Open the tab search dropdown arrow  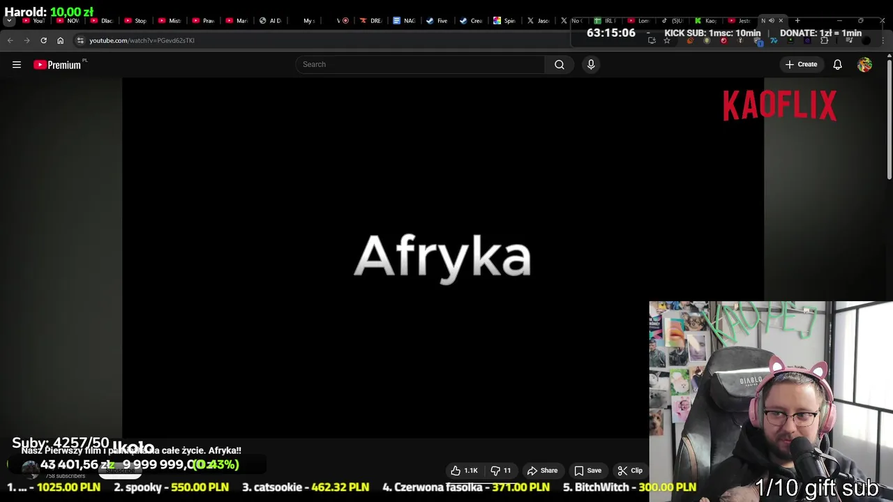coord(9,20)
